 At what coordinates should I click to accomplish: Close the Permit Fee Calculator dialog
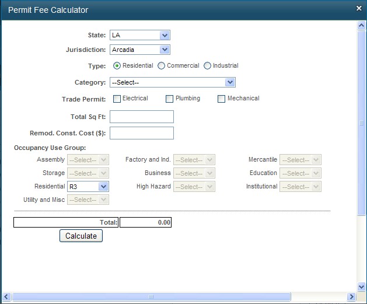click(359, 8)
